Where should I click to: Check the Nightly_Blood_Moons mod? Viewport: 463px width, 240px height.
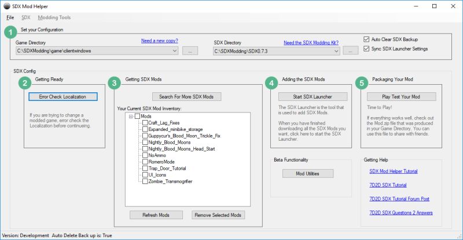pyautogui.click(x=145, y=142)
